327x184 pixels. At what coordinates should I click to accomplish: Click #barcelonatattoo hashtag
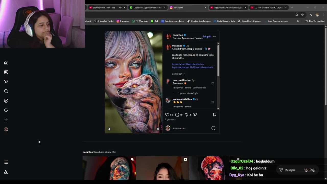tap(195, 64)
